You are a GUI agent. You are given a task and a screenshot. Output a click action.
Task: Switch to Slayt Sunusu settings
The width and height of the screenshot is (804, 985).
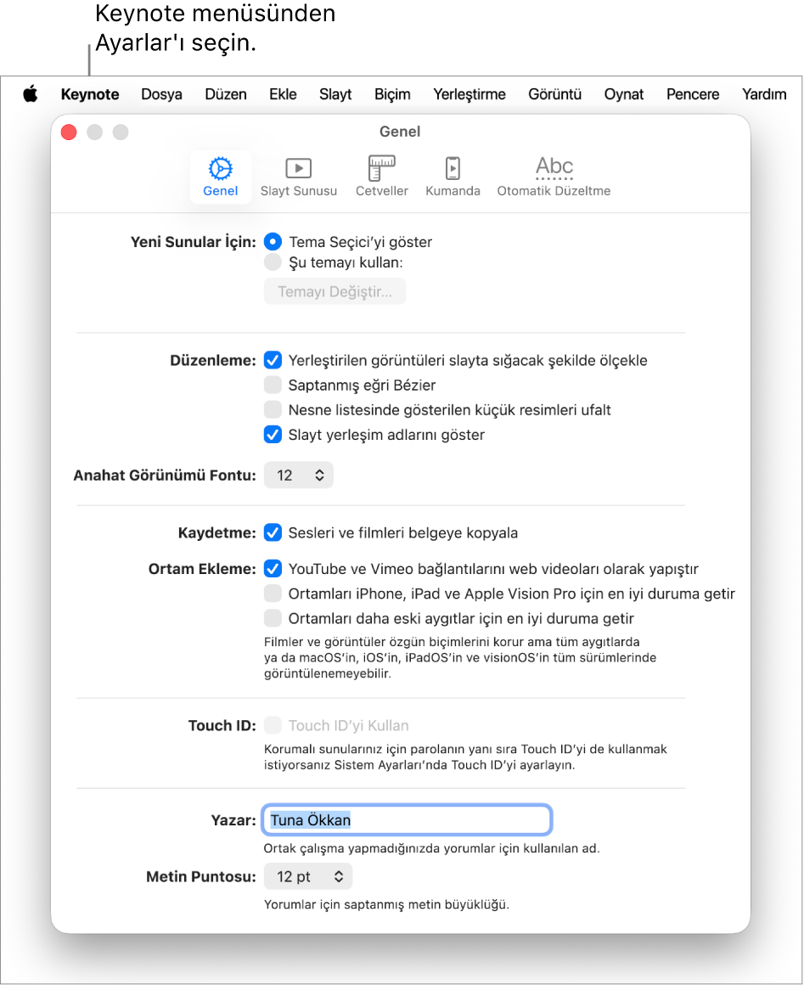(x=298, y=177)
